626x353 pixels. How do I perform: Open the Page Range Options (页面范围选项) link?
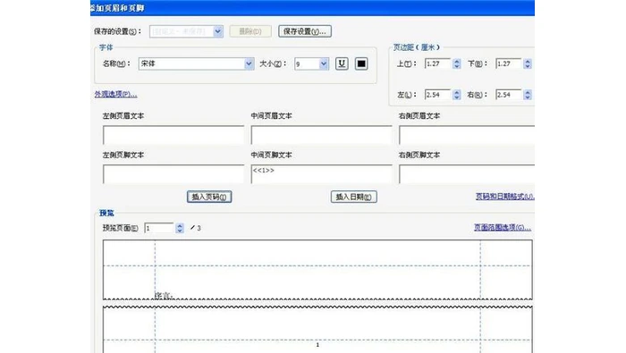(503, 227)
